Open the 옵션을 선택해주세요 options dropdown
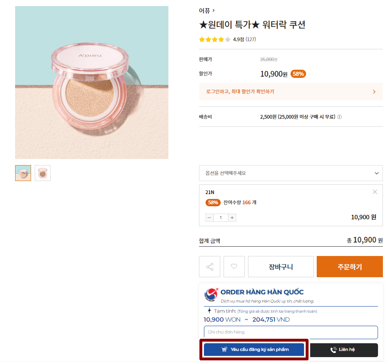 click(x=291, y=173)
